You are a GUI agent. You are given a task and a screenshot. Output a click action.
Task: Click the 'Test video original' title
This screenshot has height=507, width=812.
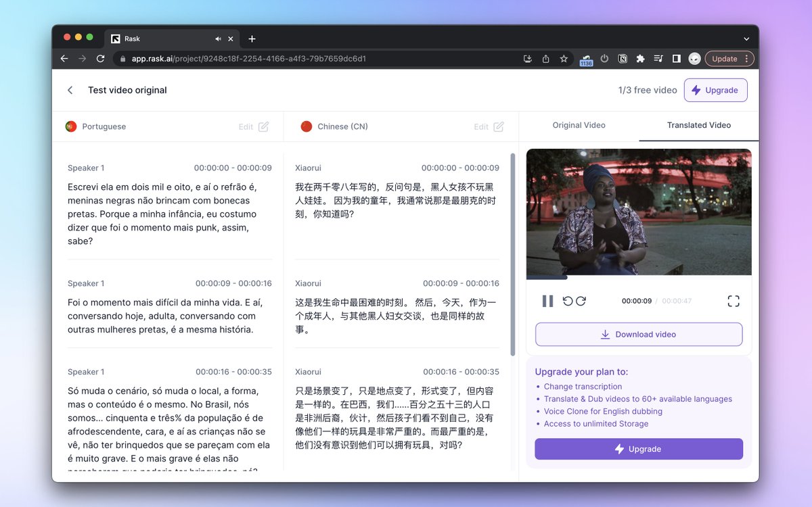click(x=127, y=90)
